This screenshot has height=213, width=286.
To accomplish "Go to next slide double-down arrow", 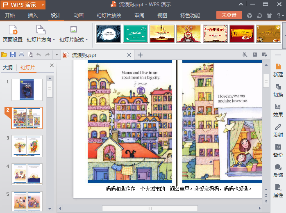I will point(266,201).
